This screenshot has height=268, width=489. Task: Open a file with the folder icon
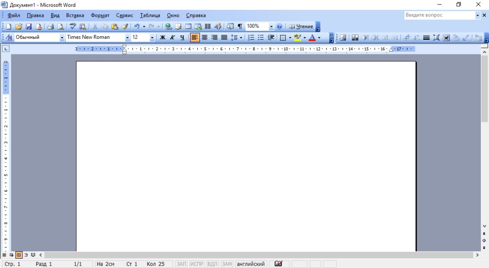coord(19,26)
